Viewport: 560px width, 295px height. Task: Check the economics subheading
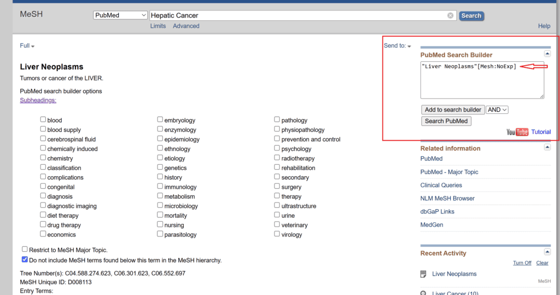point(43,234)
